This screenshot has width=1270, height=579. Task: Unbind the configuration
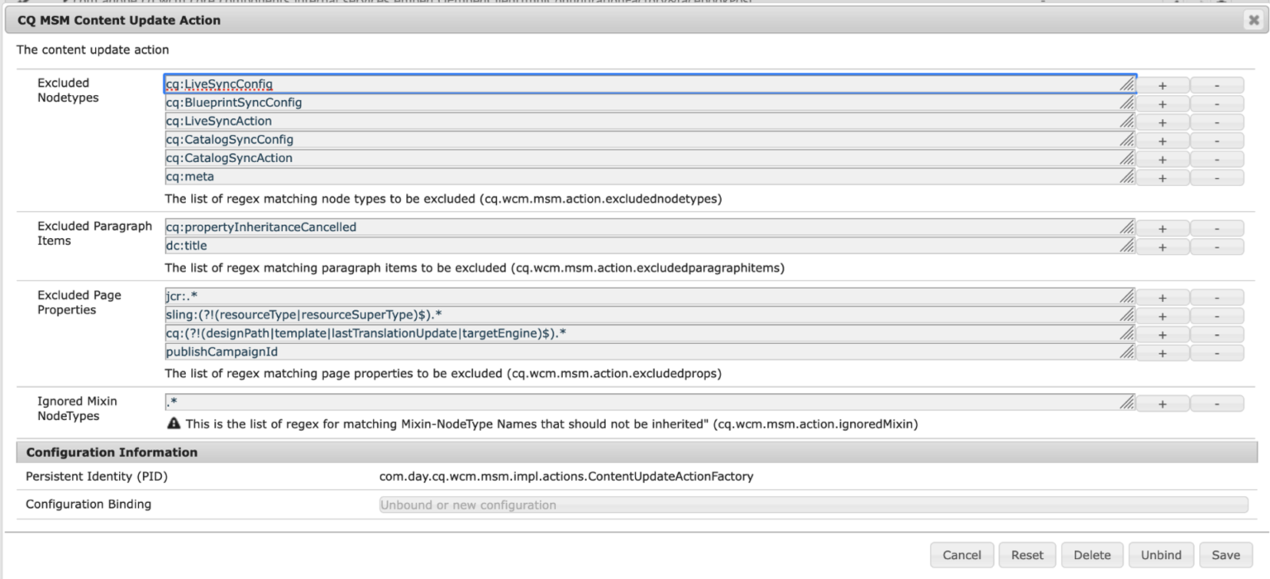click(x=1160, y=554)
